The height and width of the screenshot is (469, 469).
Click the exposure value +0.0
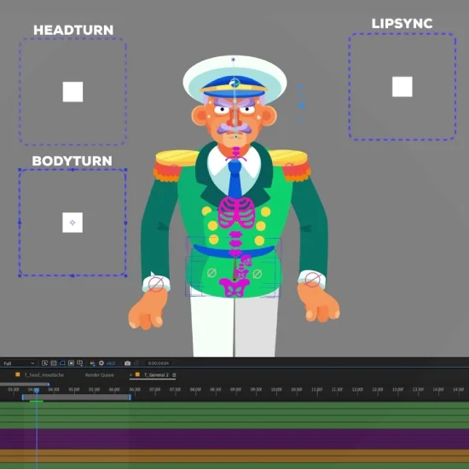point(111,363)
